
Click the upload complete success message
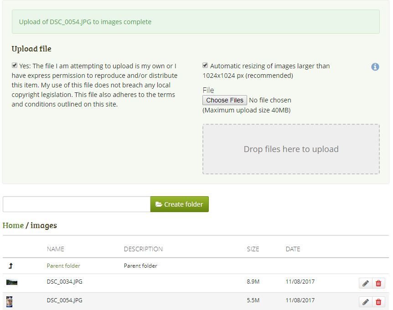tap(196, 21)
